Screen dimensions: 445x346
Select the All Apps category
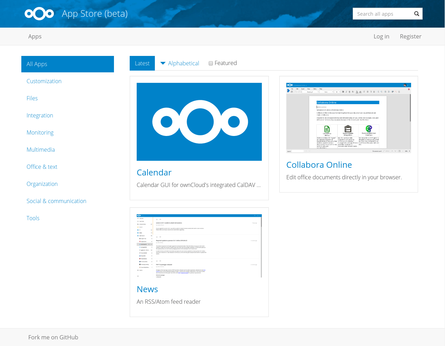(x=37, y=64)
